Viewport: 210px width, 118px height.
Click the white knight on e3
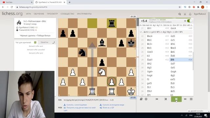[x=102, y=72]
